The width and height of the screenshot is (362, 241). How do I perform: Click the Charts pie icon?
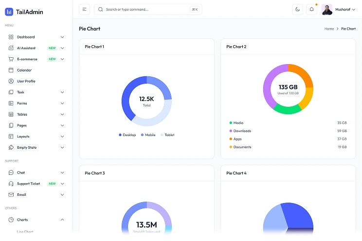pyautogui.click(x=11, y=220)
